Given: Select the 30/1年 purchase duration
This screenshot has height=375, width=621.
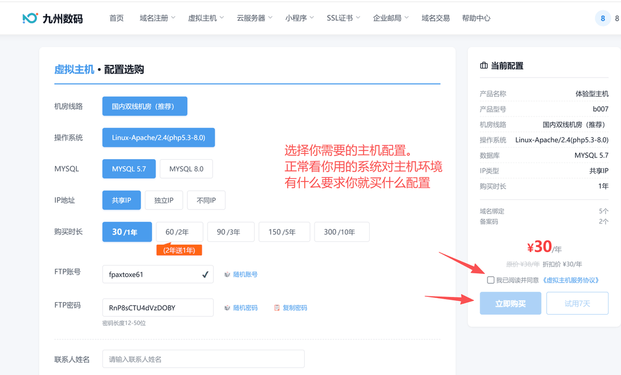Looking at the screenshot, I should pyautogui.click(x=127, y=232).
